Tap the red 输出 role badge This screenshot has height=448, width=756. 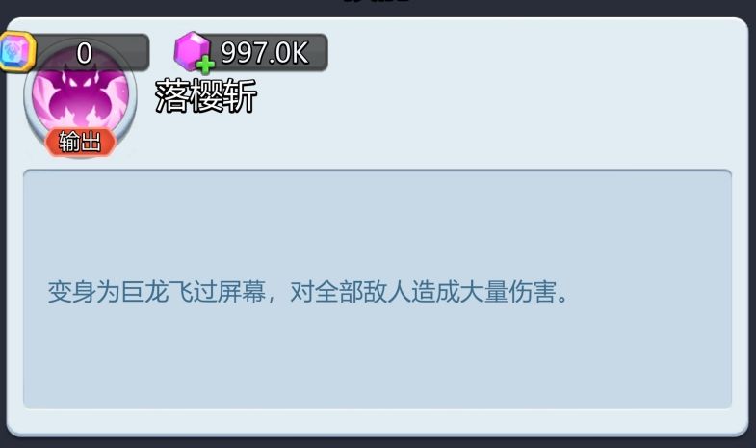[x=81, y=143]
